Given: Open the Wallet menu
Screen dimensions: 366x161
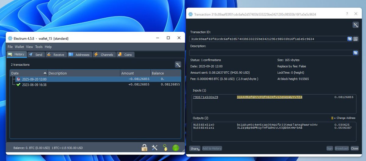Looking at the screenshot, I should click(x=19, y=47).
